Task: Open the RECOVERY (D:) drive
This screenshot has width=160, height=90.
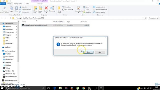Action: [10, 74]
